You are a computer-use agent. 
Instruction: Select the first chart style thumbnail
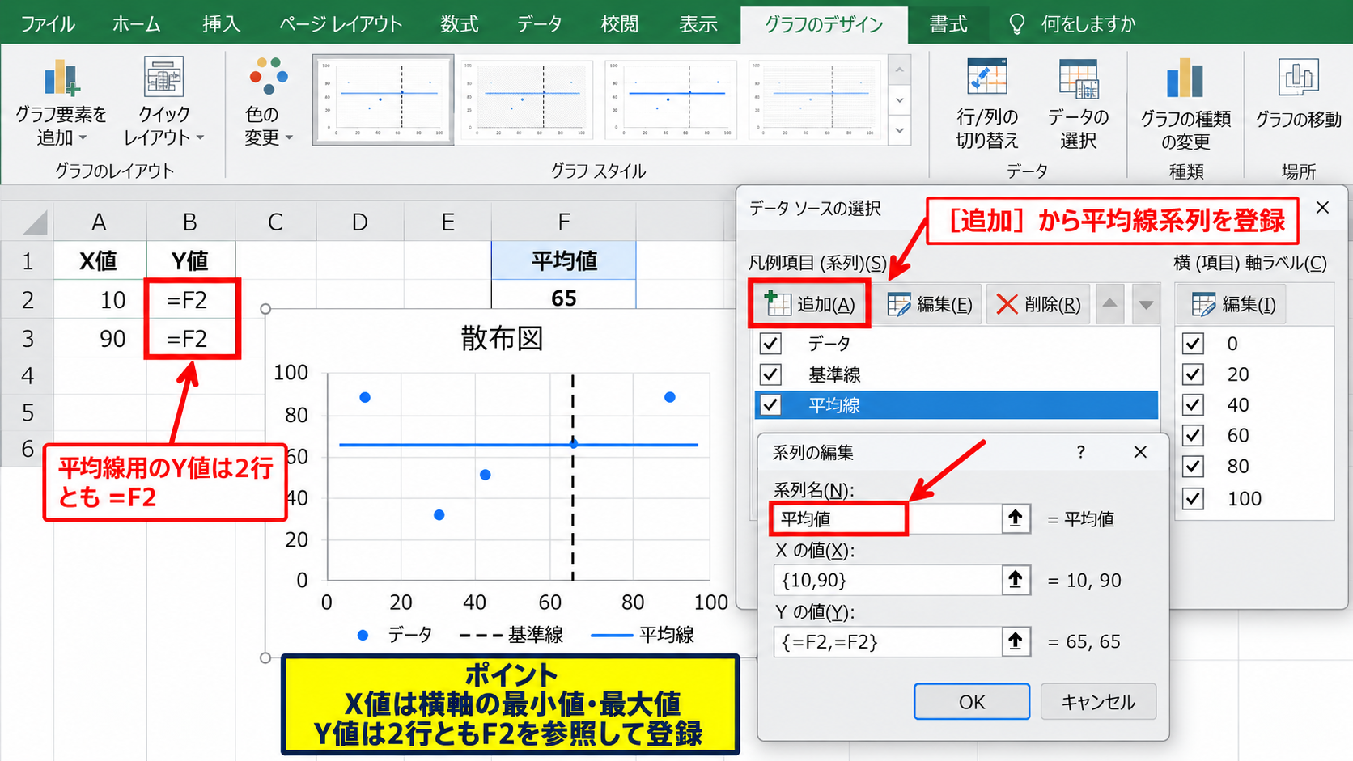[383, 99]
